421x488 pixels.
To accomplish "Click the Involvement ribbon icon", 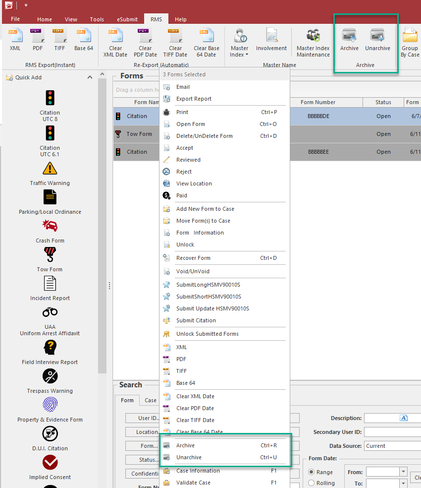I will pyautogui.click(x=271, y=40).
